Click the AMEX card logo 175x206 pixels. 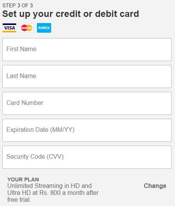coord(44,28)
